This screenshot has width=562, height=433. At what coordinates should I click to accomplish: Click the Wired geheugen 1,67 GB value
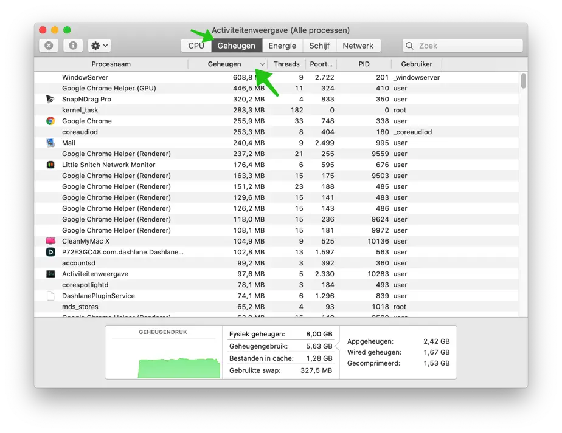tap(436, 352)
